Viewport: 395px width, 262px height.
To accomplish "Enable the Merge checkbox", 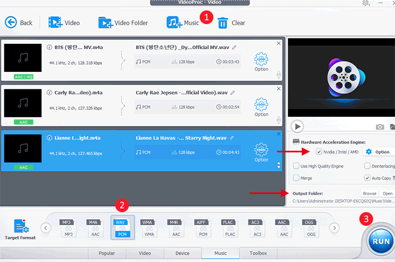I will [x=296, y=178].
